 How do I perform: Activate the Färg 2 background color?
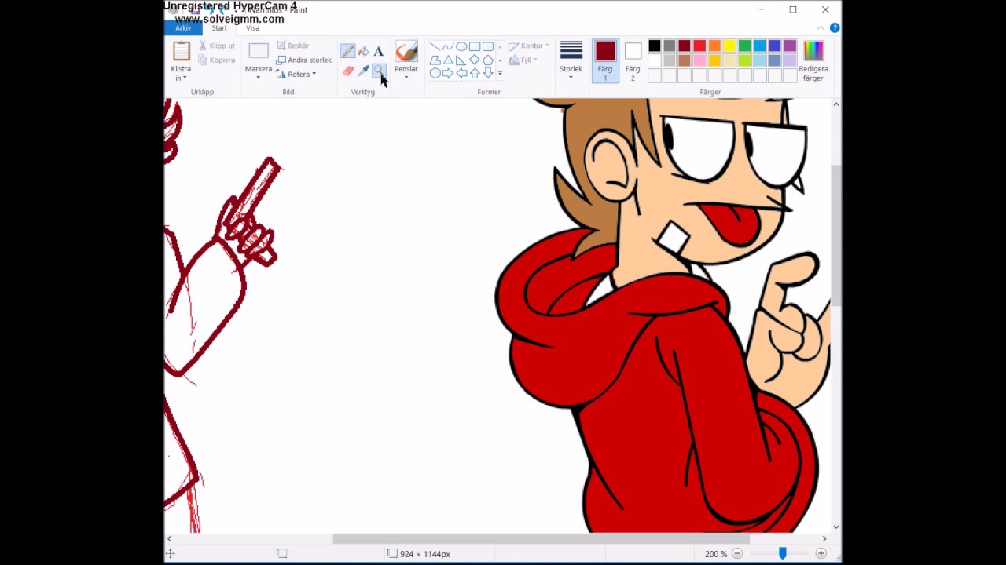[x=633, y=61]
